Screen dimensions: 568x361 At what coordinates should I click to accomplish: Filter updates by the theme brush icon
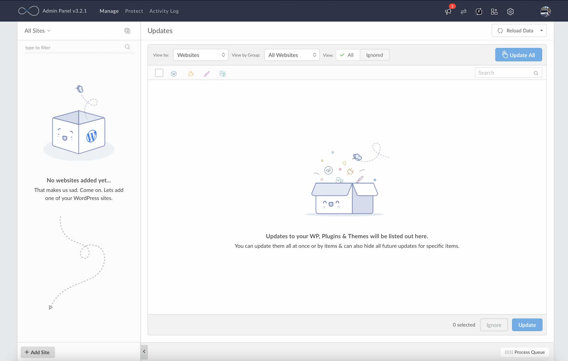tap(207, 73)
